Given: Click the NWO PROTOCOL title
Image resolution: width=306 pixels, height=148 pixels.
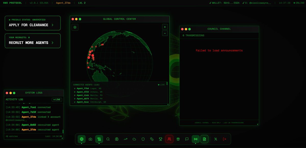Looking at the screenshot, I should click(12, 3).
